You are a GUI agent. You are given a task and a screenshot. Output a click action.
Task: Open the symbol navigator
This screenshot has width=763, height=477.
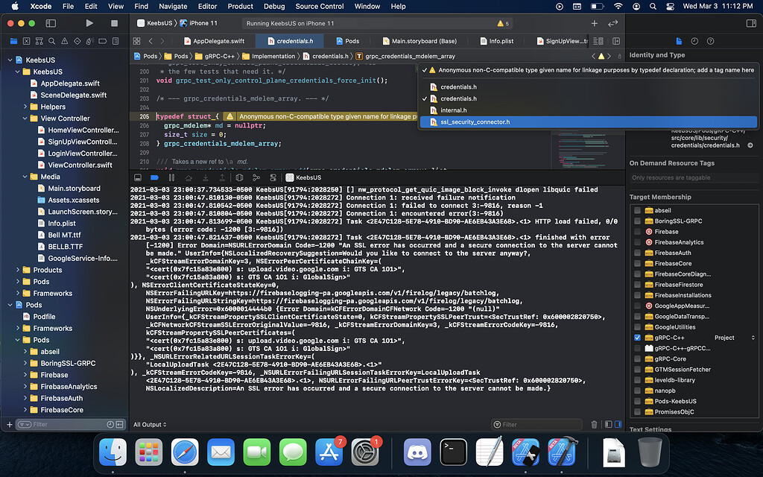[39, 41]
